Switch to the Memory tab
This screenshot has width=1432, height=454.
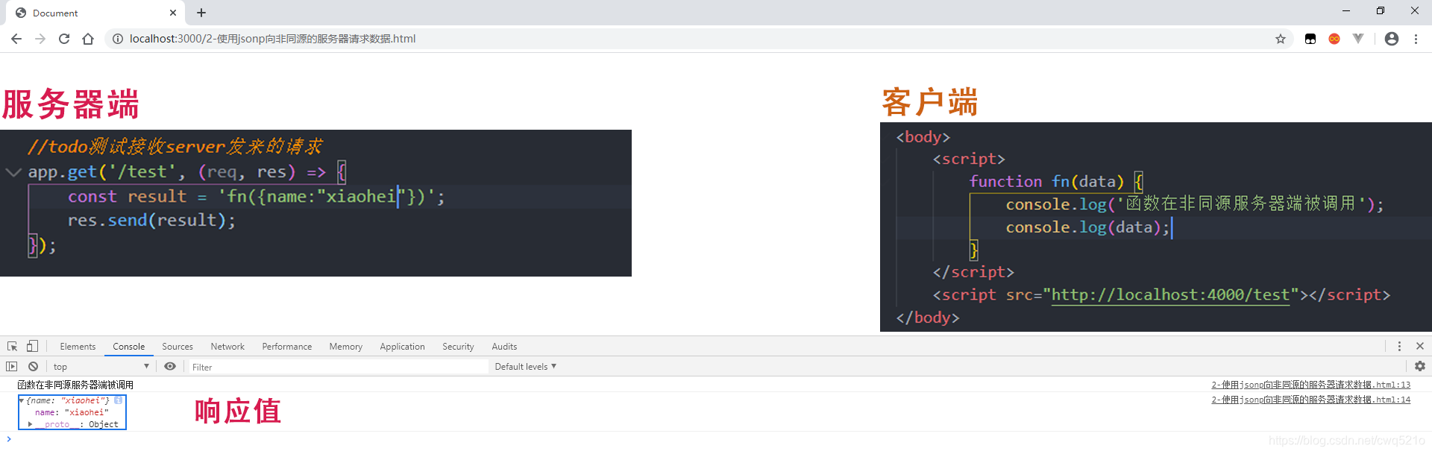point(346,347)
